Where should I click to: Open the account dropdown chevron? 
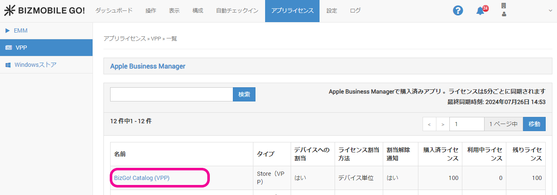coord(550,11)
